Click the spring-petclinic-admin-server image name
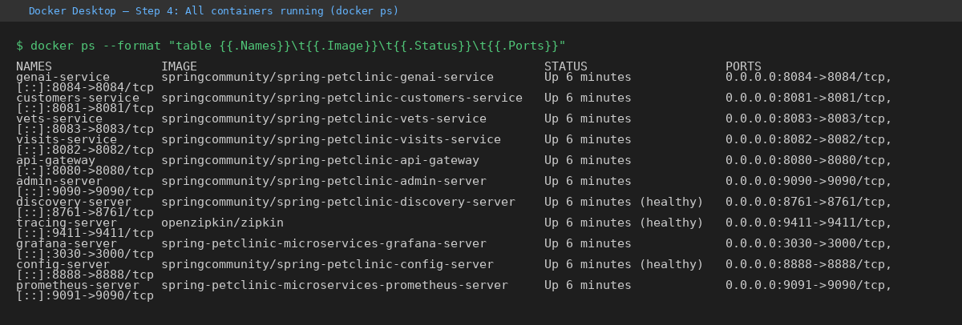962x325 pixels. point(324,181)
